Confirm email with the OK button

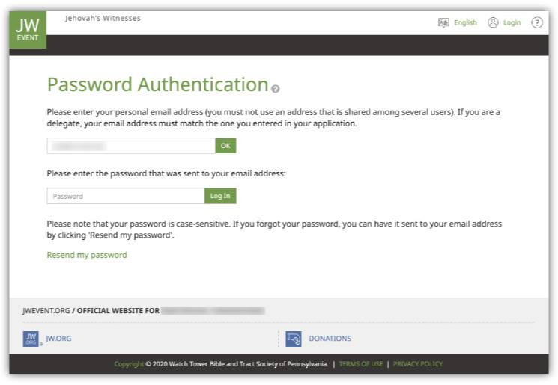[x=225, y=146]
